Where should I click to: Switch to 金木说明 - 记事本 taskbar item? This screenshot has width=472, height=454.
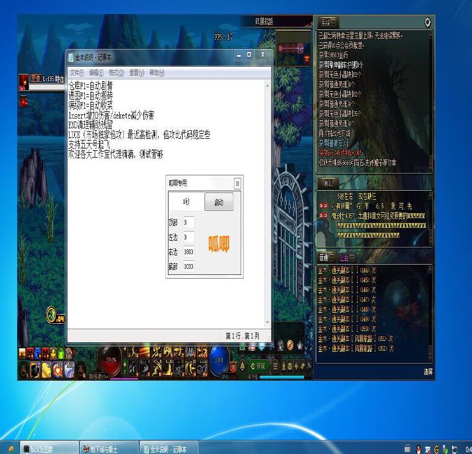tap(169, 449)
